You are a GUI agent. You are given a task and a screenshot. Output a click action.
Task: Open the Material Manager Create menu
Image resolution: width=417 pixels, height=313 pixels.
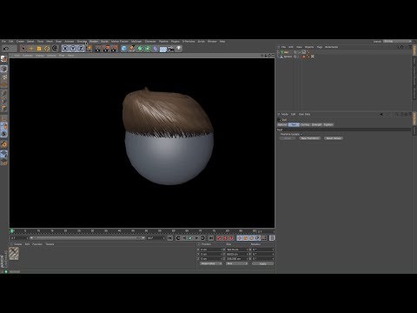pyautogui.click(x=18, y=244)
